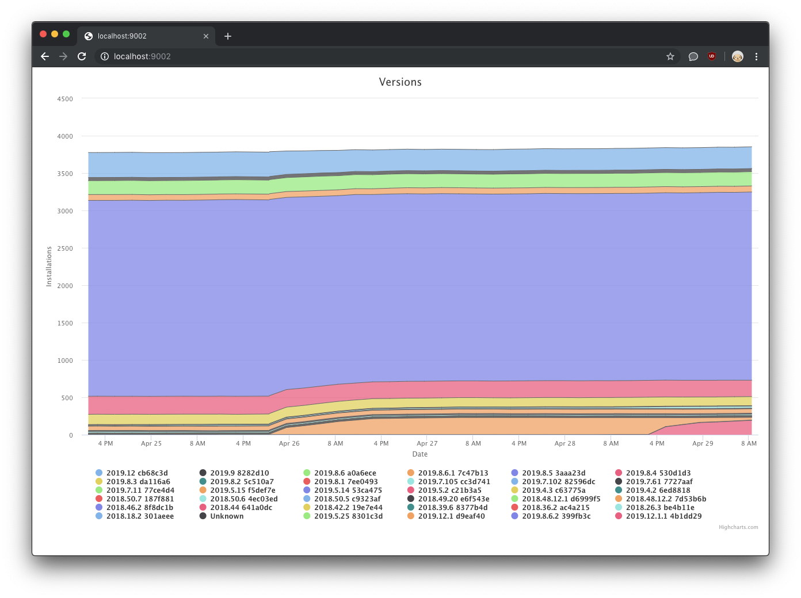Open the Chrome three-dot menu
This screenshot has width=801, height=598.
coord(756,56)
